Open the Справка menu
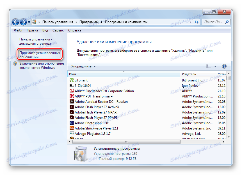242x175 pixels. click(x=75, y=30)
